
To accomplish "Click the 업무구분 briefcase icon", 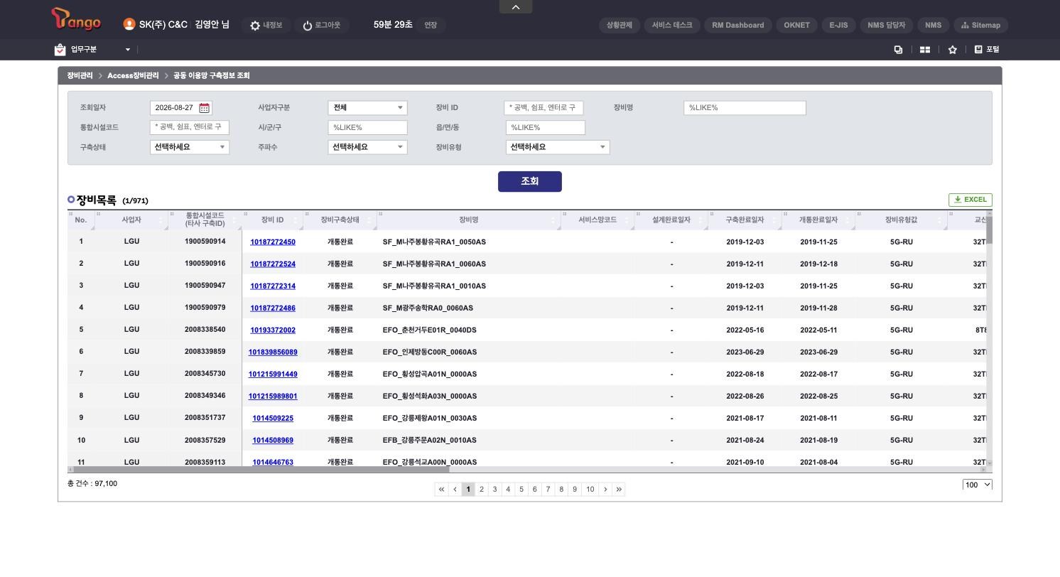I will (60, 50).
